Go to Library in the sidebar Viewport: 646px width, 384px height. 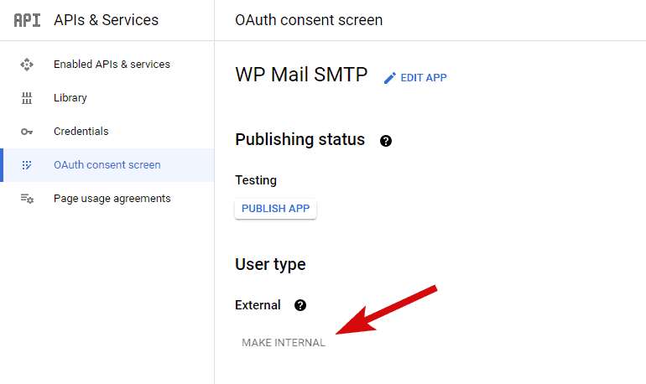point(107,98)
